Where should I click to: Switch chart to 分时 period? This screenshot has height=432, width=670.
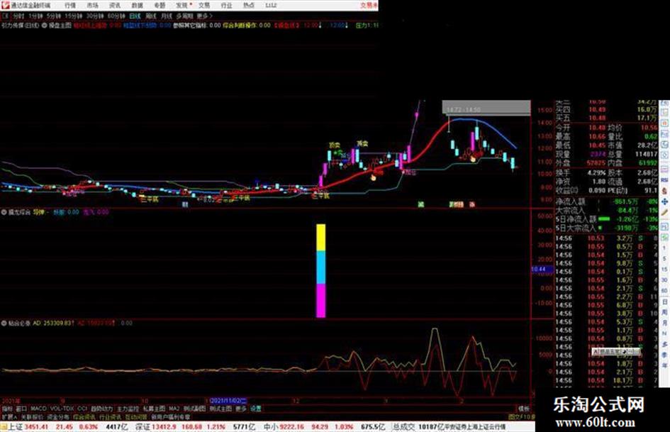click(x=18, y=16)
